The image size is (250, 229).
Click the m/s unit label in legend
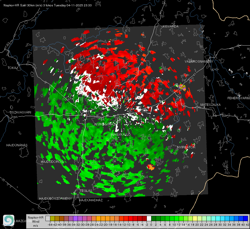[35, 226]
